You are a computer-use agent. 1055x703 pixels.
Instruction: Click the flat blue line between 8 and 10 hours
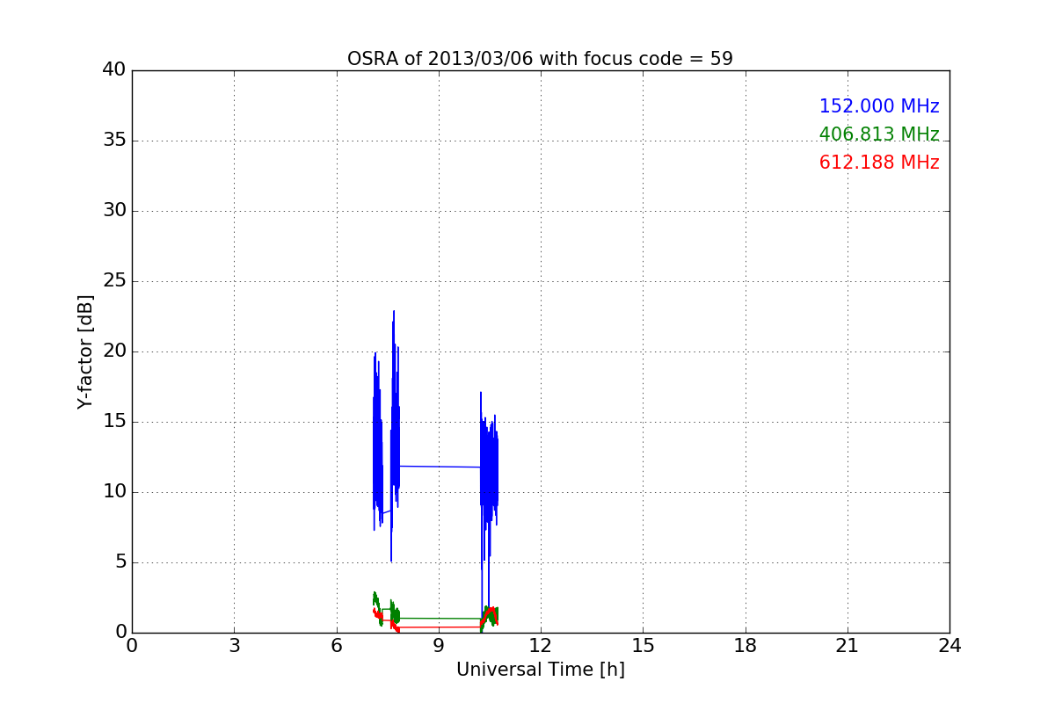tap(440, 467)
